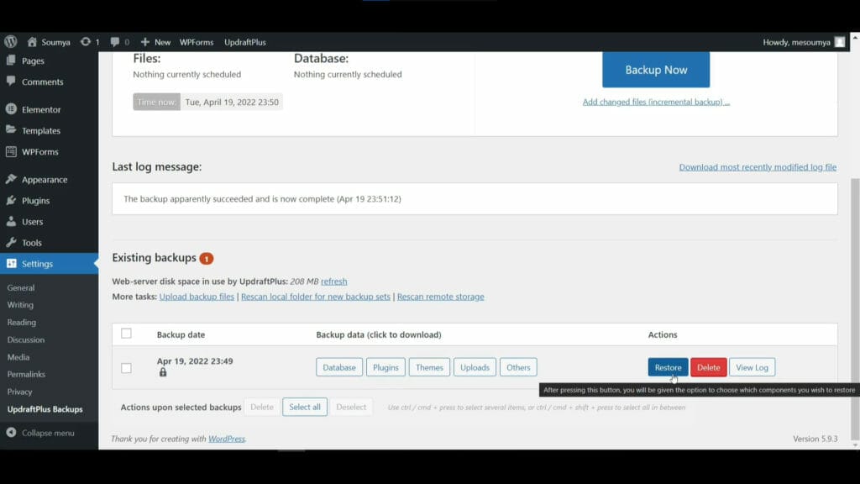Open Writing settings submenu

pyautogui.click(x=20, y=304)
